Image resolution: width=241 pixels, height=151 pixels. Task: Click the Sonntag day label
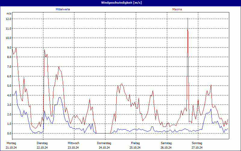[197, 143]
